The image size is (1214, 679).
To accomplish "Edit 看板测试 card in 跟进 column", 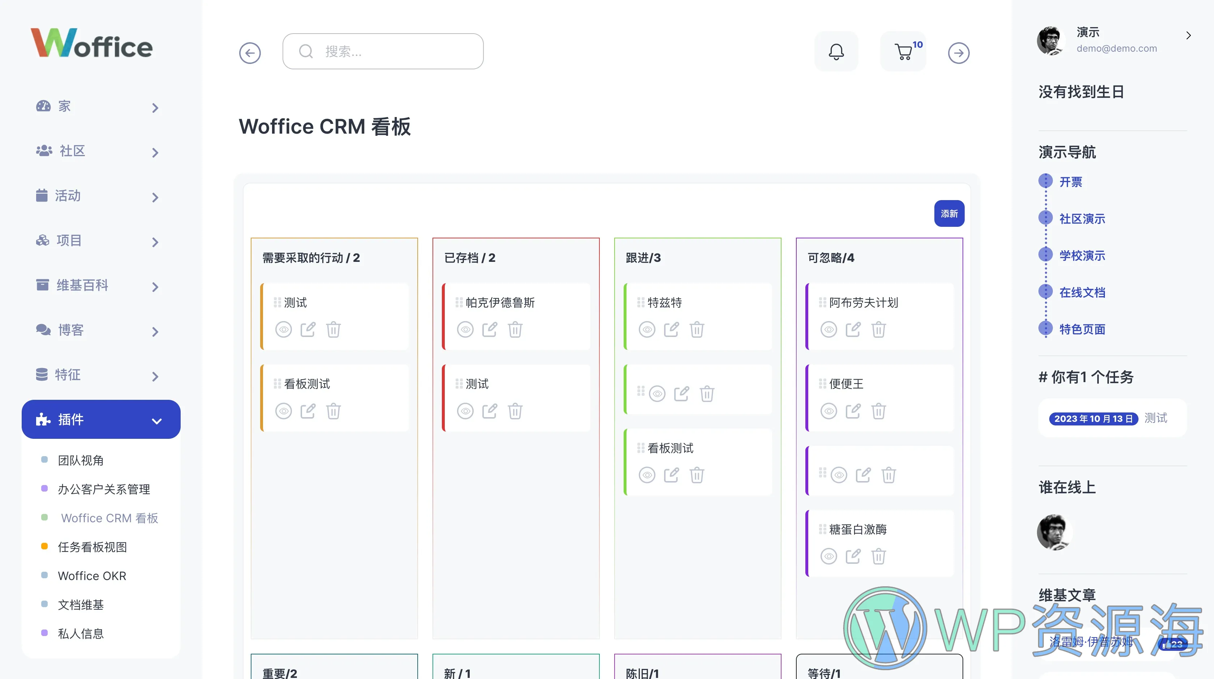I will tap(672, 475).
